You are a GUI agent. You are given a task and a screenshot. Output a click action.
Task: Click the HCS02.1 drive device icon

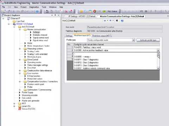tap(14, 24)
